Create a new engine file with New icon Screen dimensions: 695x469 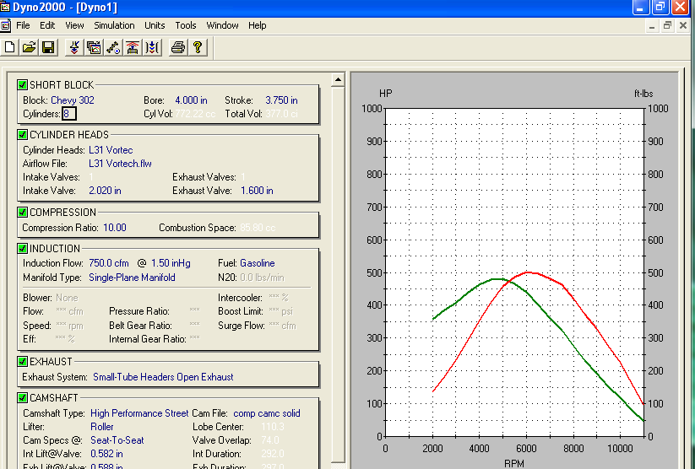click(10, 47)
